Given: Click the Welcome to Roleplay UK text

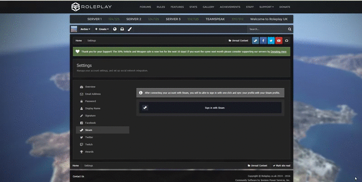Looking at the screenshot, I should click(x=269, y=19).
